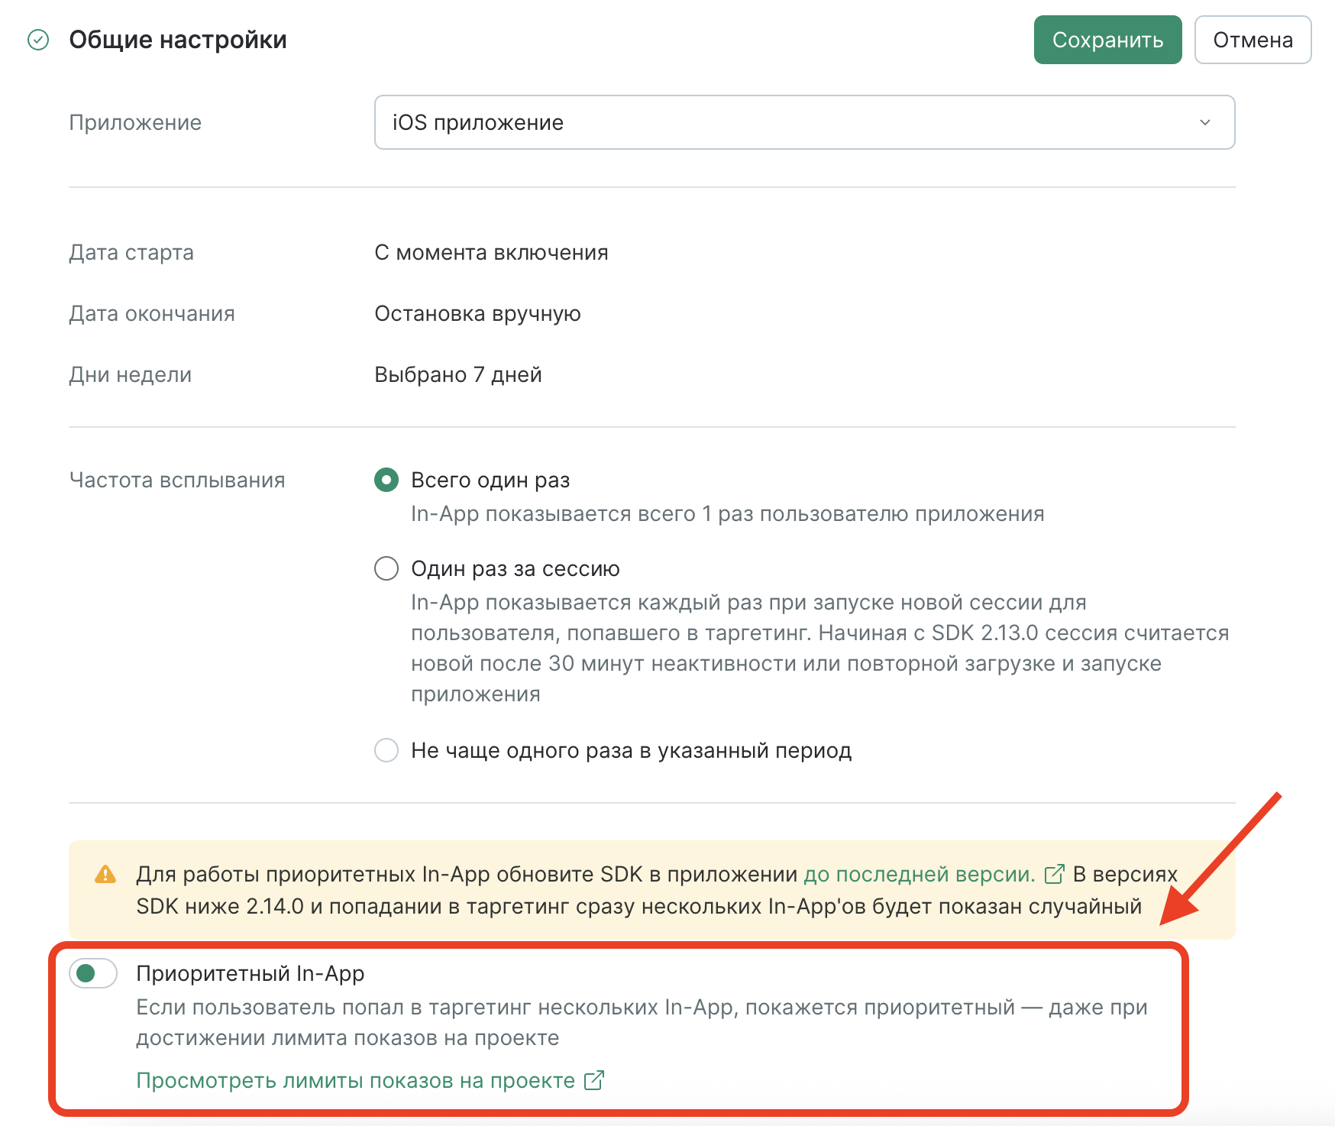Screen dimensions: 1335x1126
Task: Click the Остановка вручную end date value
Action: pos(477,313)
